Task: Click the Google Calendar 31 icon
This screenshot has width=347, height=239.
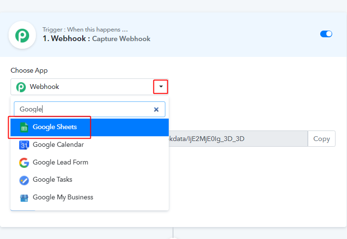Action: pos(24,145)
